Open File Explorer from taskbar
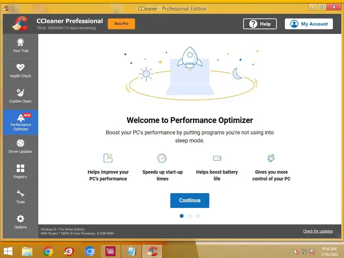 click(27, 251)
